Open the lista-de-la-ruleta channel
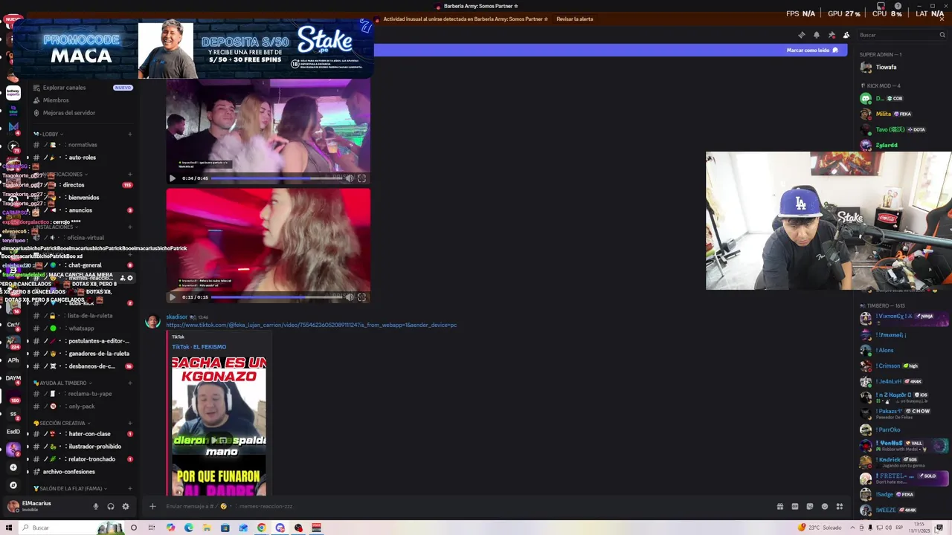This screenshot has width=952, height=535. [82, 316]
